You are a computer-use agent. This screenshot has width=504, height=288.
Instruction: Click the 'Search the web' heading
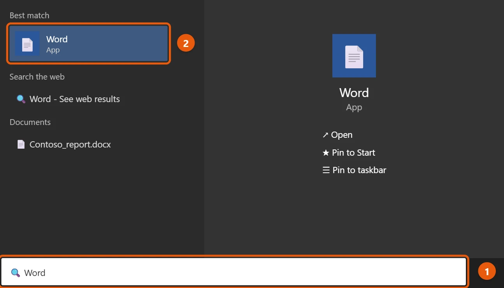37,77
